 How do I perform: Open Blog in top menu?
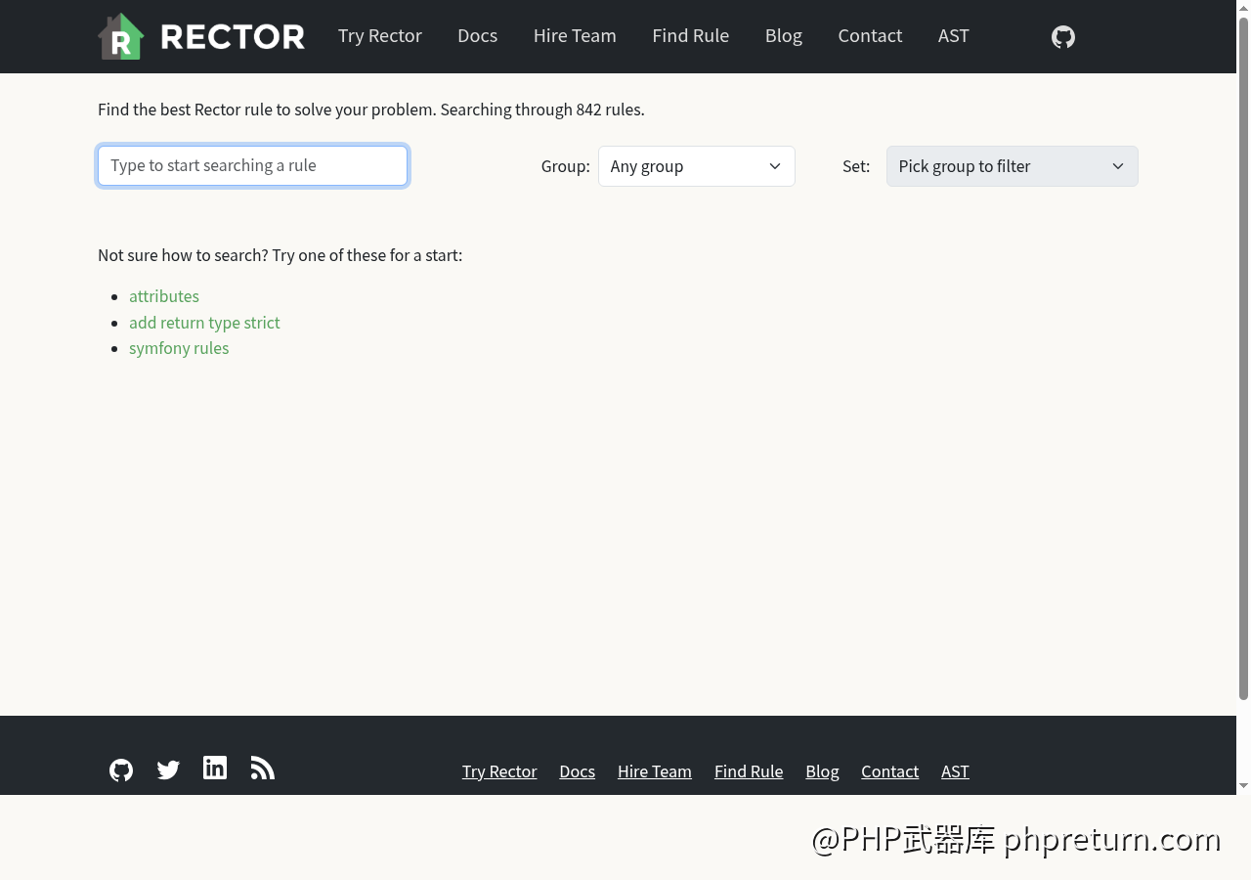[x=784, y=36]
